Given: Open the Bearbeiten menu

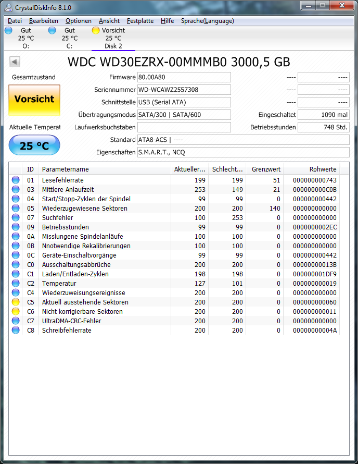Looking at the screenshot, I should (x=43, y=21).
